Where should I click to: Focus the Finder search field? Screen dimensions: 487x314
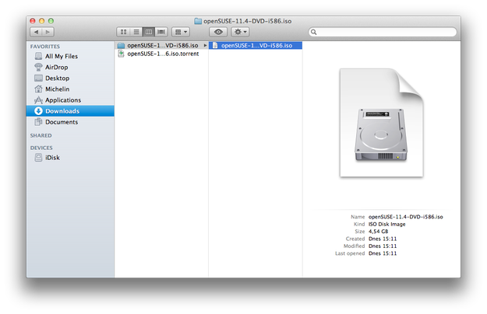383,32
